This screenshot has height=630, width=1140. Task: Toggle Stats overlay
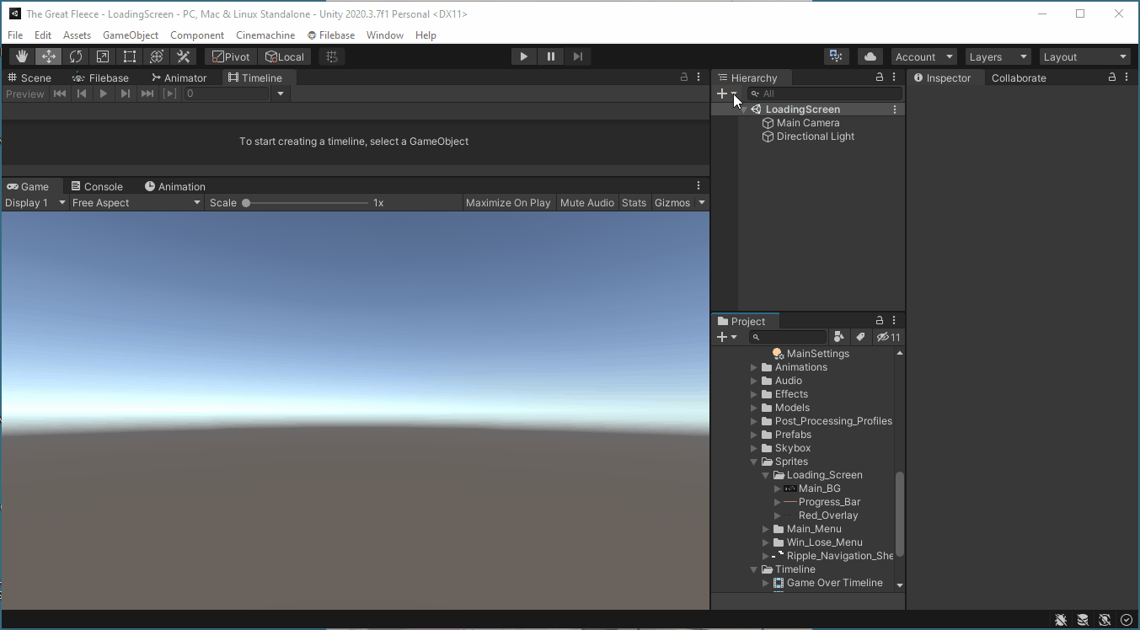click(x=634, y=203)
